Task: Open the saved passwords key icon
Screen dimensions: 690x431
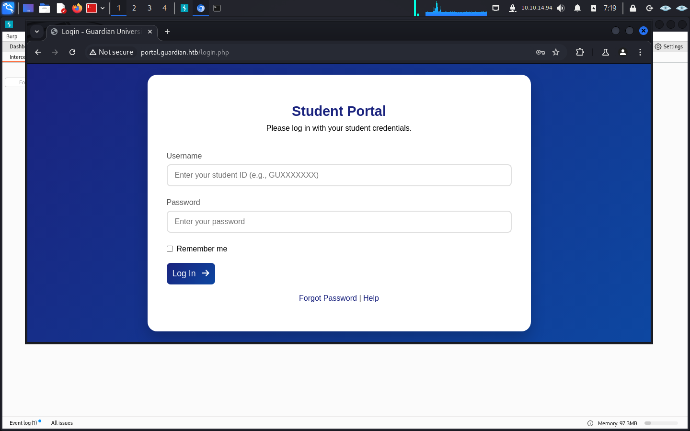Action: [540, 52]
